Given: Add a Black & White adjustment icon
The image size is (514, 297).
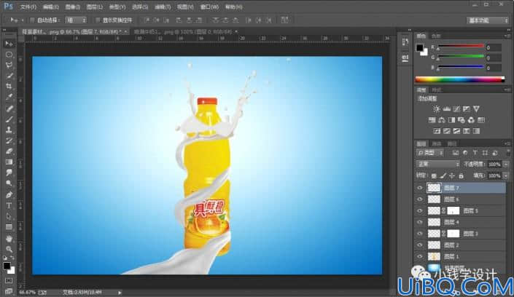Looking at the screenshot, I should click(x=451, y=120).
